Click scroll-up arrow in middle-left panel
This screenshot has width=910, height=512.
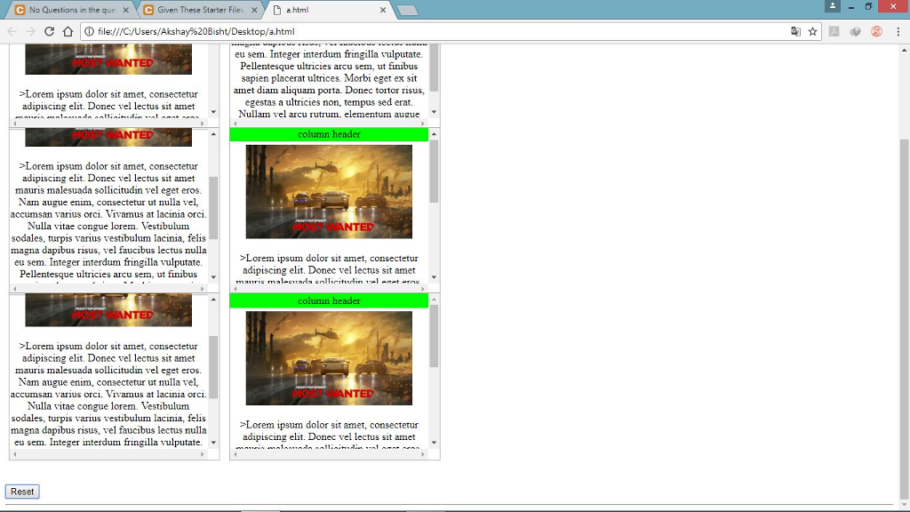tap(213, 134)
